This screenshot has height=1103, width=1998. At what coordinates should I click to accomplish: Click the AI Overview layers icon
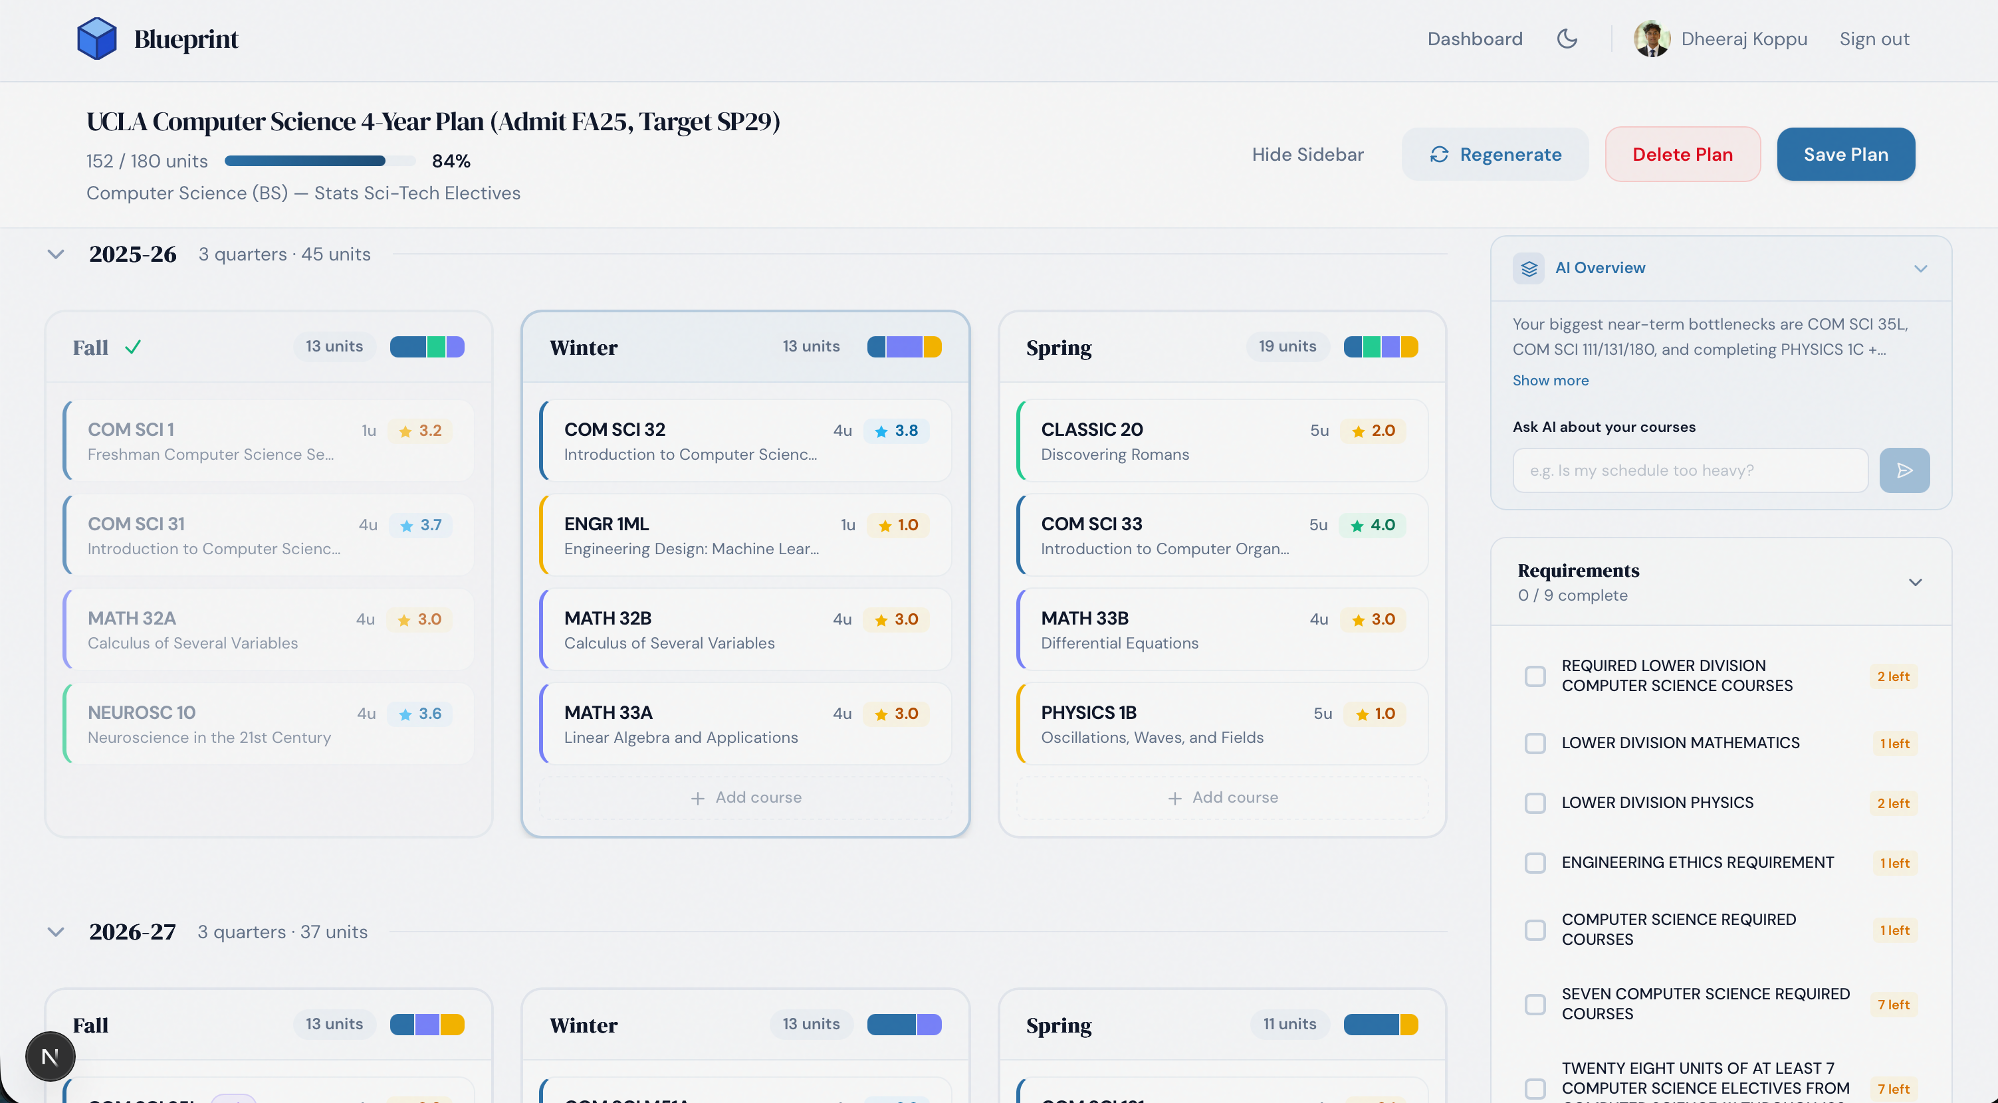1528,268
